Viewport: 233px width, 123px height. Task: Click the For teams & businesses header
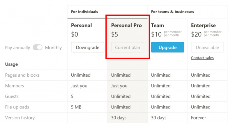[172, 12]
